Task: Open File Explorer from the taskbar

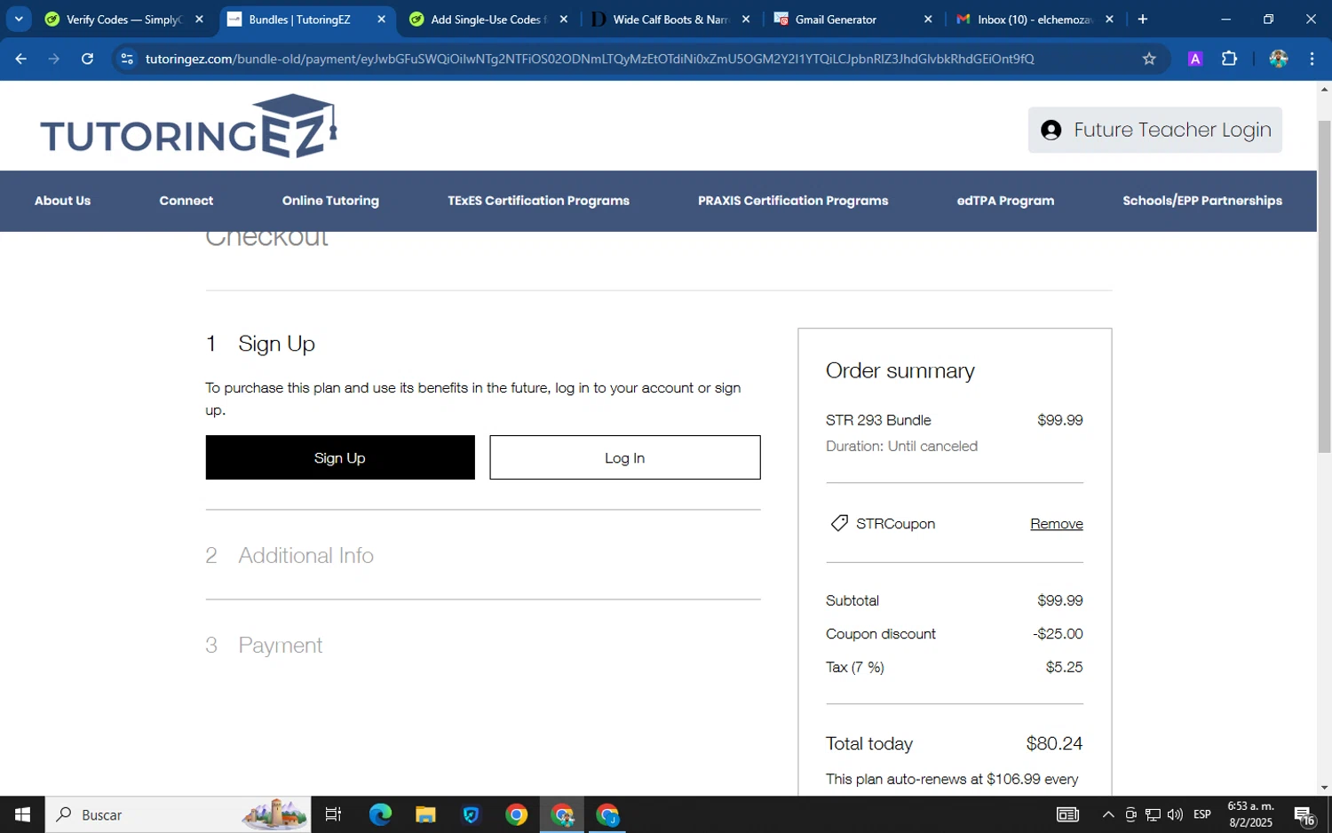Action: point(425,814)
